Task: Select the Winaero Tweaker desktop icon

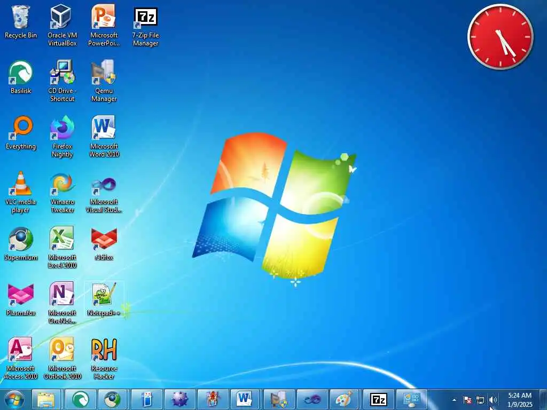Action: 62,192
